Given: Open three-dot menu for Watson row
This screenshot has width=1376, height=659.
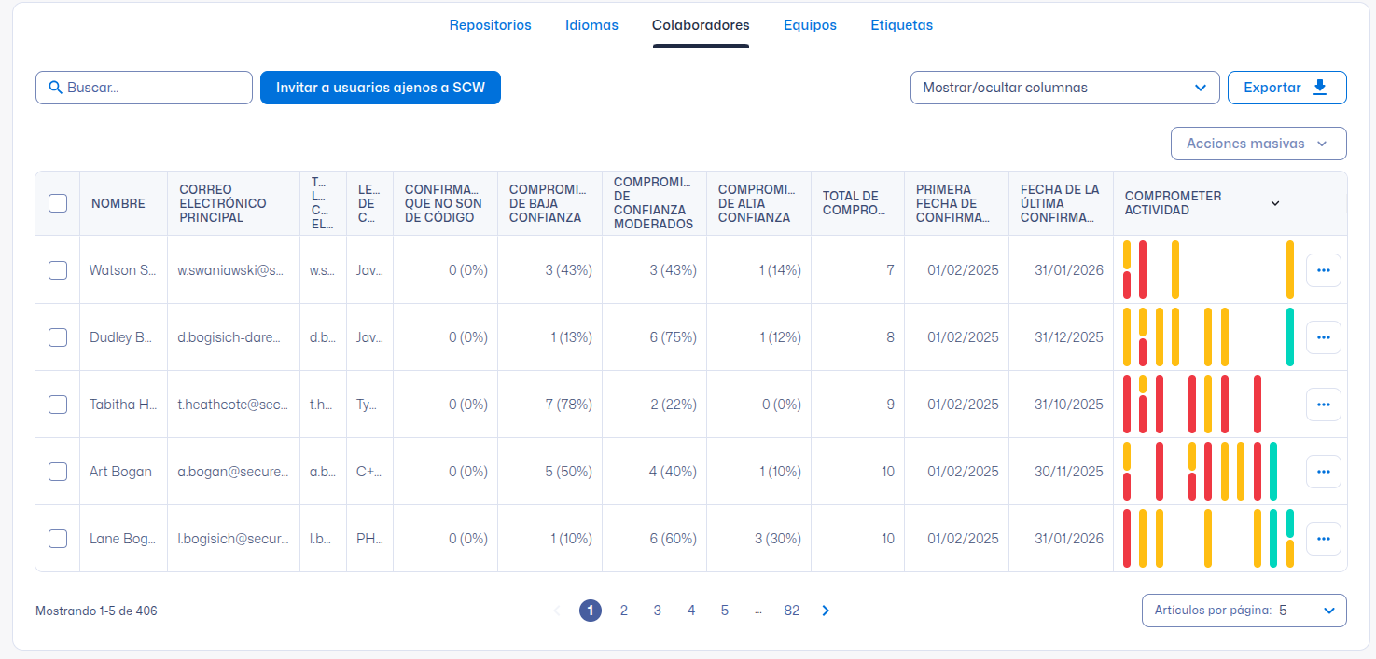Looking at the screenshot, I should [1323, 270].
